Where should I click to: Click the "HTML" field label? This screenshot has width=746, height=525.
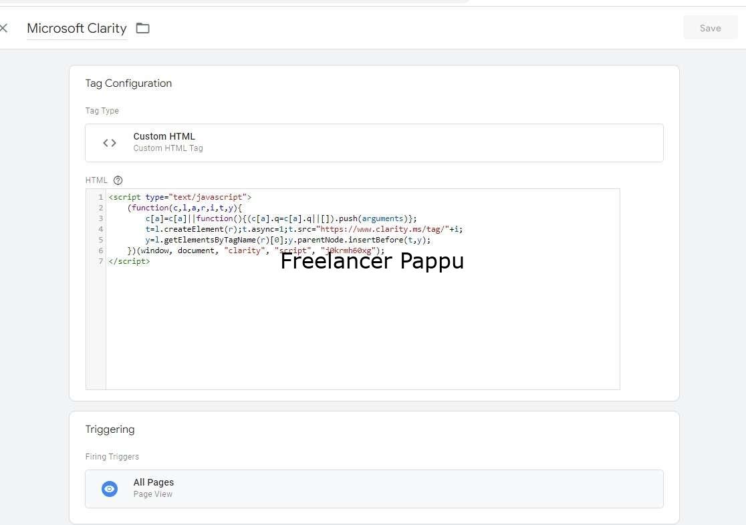coord(96,180)
